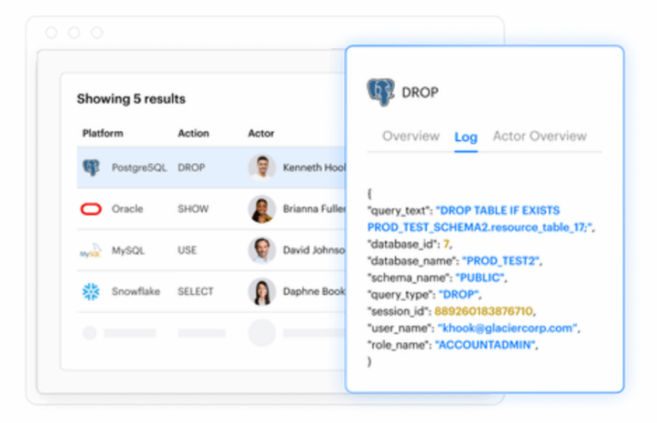This screenshot has height=423, width=657.
Task: Click Daphne Book's avatar photo
Action: pos(262,291)
